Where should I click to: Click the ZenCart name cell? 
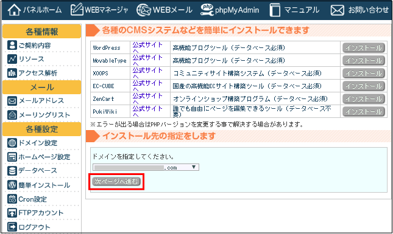pyautogui.click(x=110, y=98)
